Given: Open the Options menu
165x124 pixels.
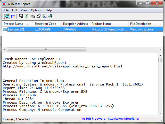Looking at the screenshot, I should [x=36, y=10].
